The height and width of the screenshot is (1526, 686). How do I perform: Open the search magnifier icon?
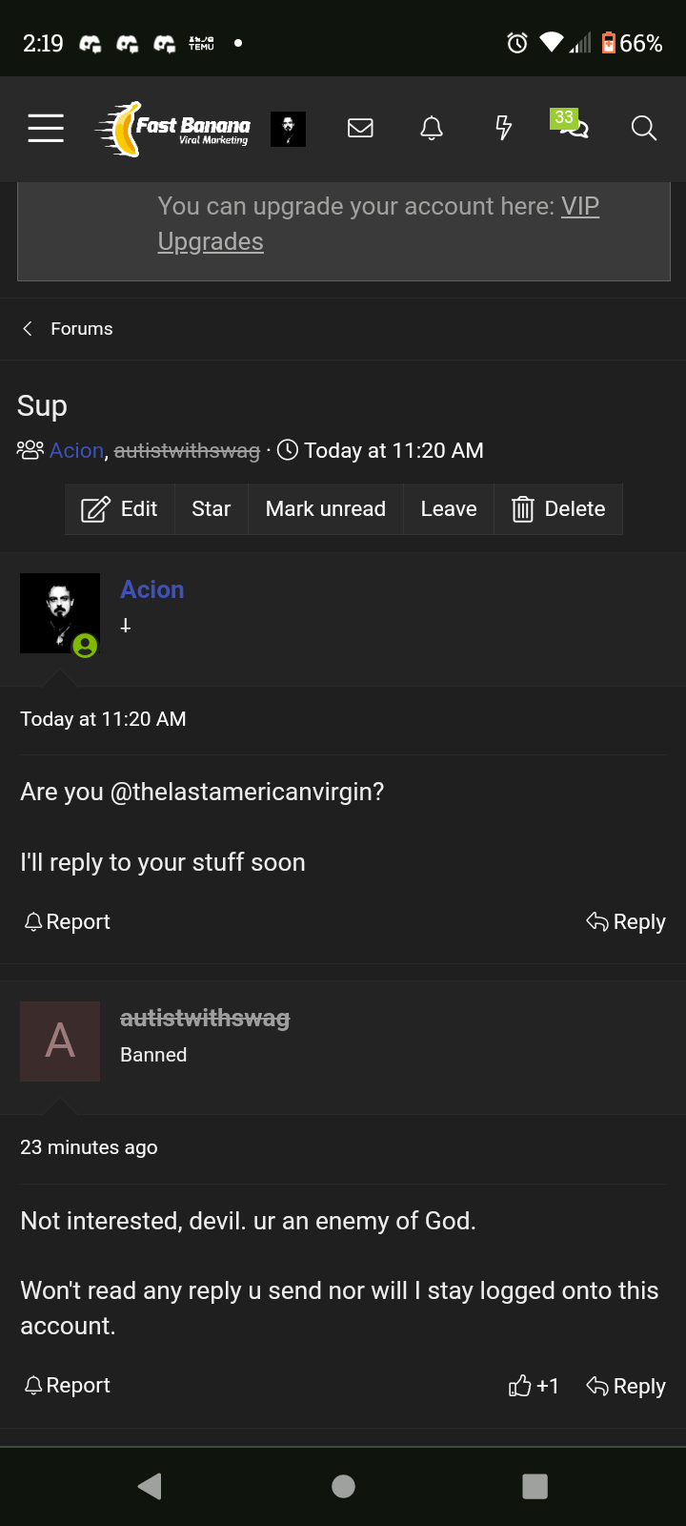[x=643, y=128]
